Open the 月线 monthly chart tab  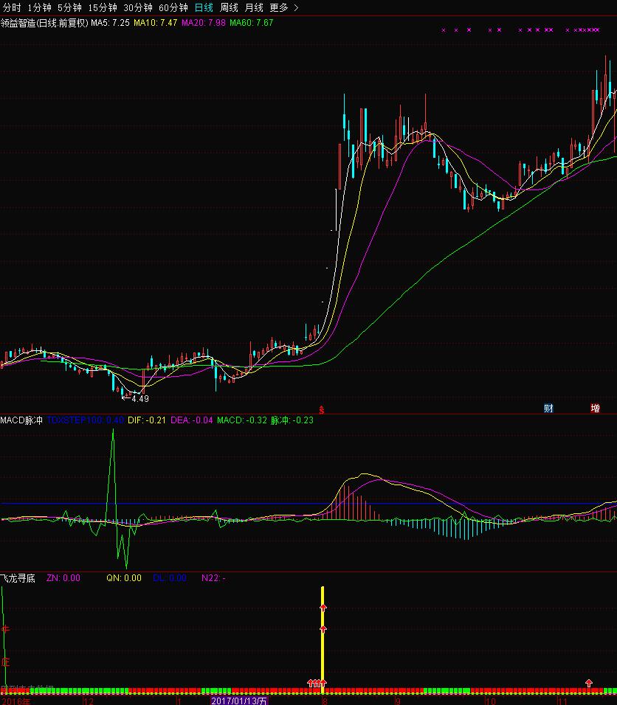[254, 7]
